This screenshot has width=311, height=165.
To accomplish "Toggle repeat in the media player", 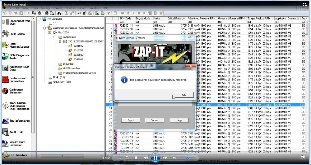I will 127,158.
